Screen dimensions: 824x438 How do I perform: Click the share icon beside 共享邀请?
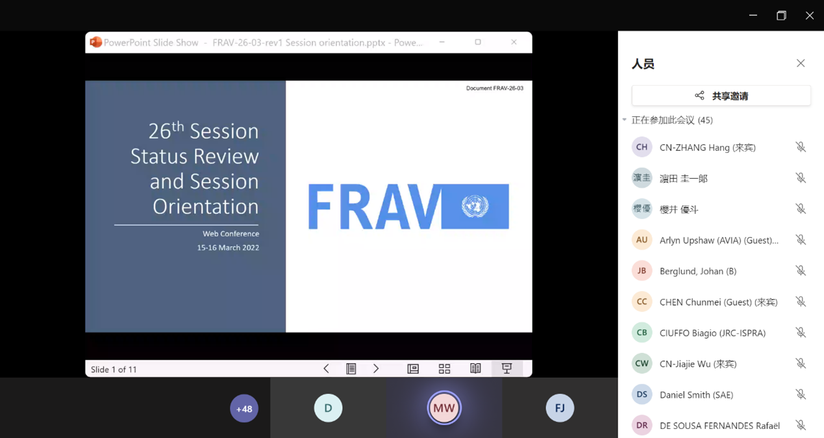point(699,96)
